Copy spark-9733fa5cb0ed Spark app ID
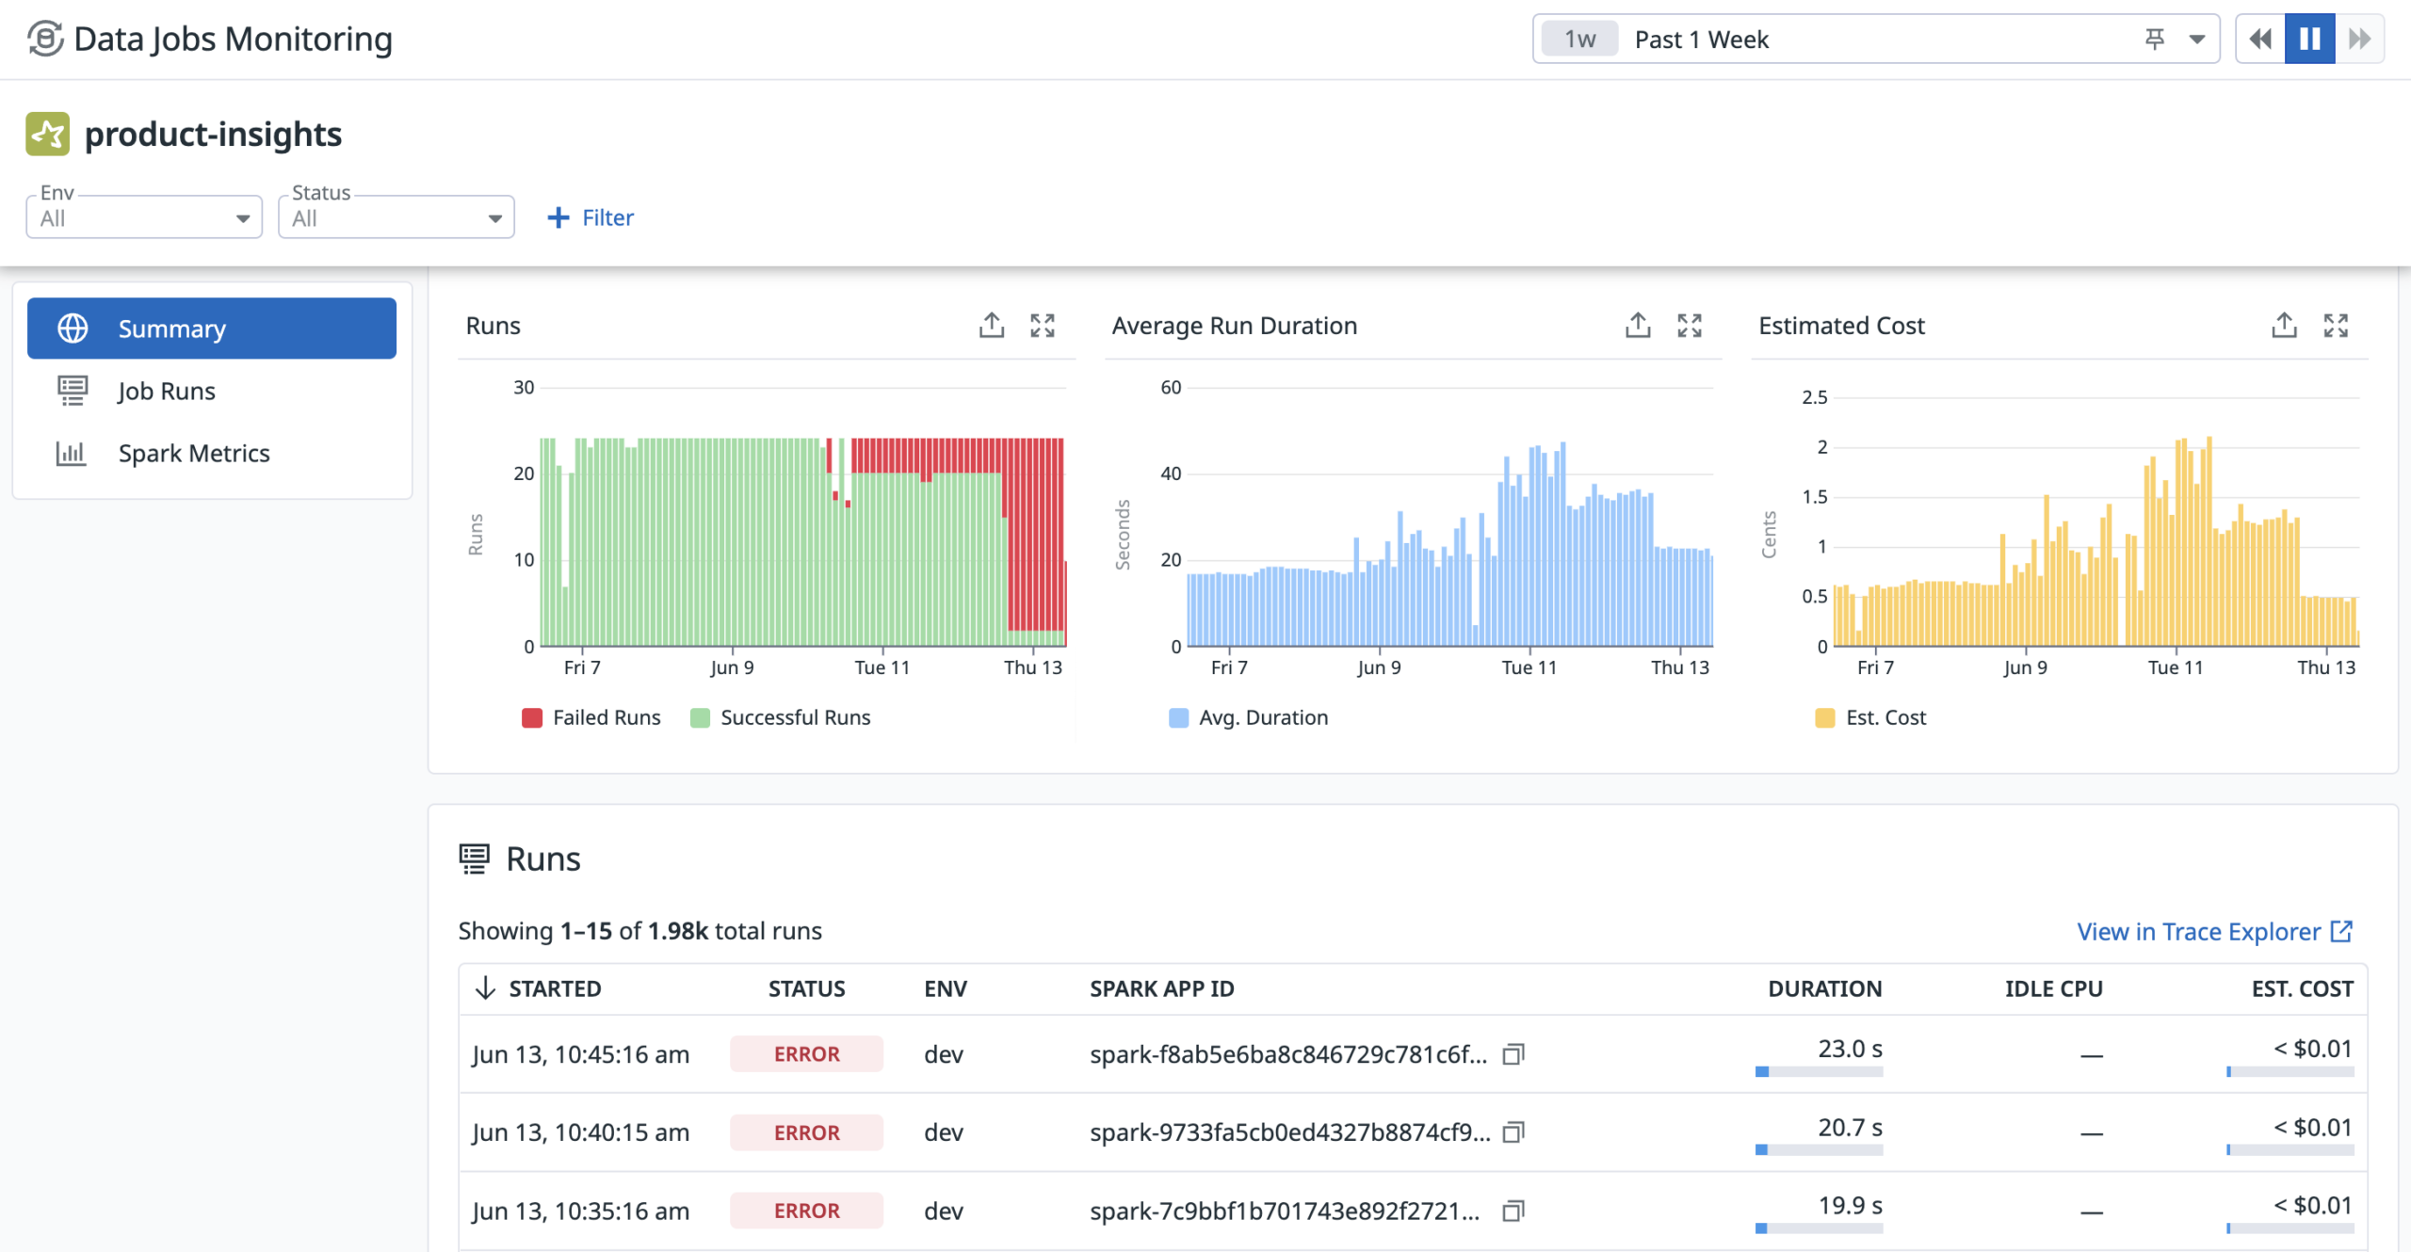Screen dimensions: 2411x1252 (x=1513, y=1132)
